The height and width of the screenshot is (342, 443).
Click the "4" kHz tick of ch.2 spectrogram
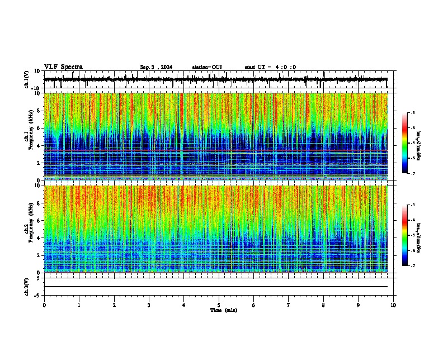click(x=39, y=238)
